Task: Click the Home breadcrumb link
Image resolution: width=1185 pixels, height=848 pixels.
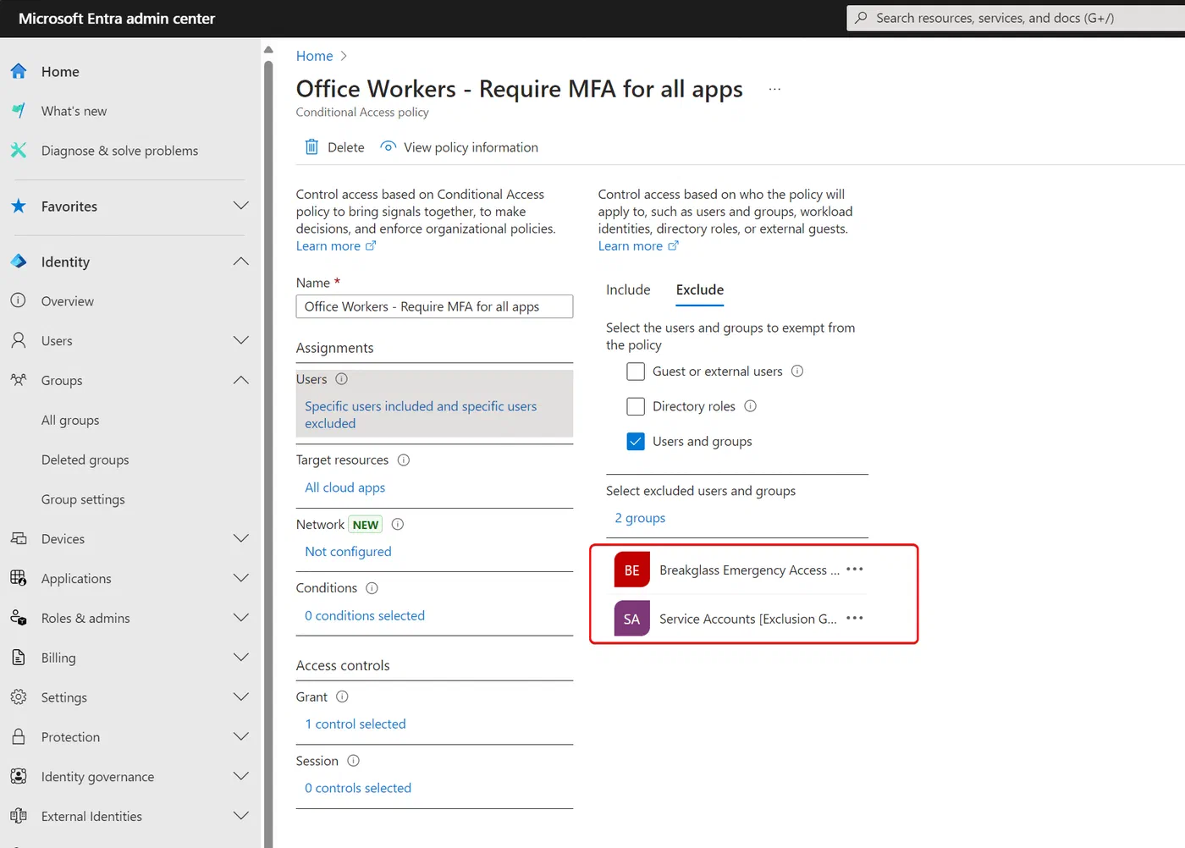Action: (x=314, y=56)
